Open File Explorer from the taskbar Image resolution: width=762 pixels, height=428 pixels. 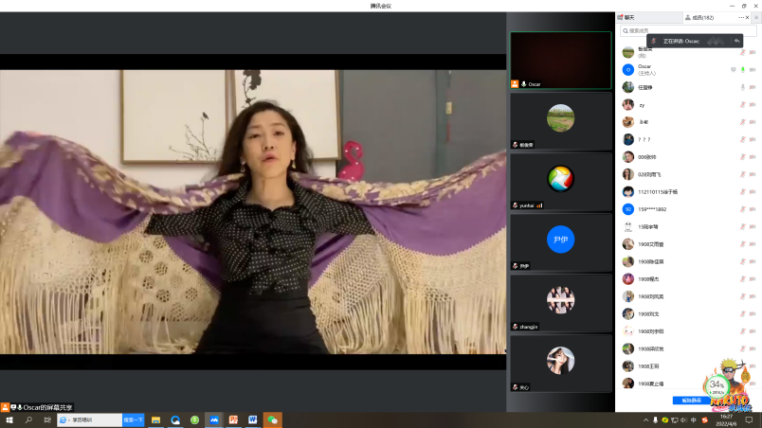[x=155, y=419]
